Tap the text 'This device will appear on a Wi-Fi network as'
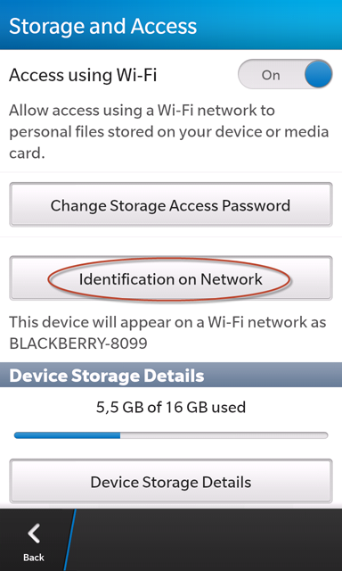342x571 pixels. pyautogui.click(x=167, y=322)
